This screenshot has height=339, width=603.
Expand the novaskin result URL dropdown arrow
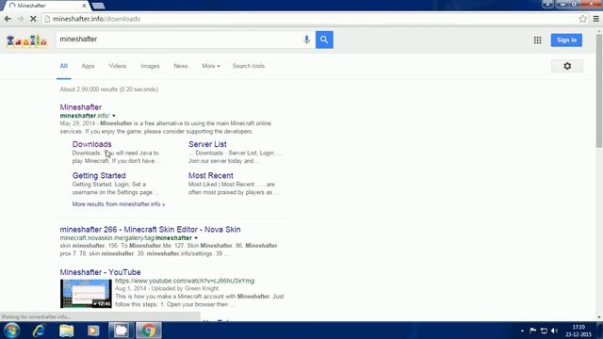tap(196, 238)
